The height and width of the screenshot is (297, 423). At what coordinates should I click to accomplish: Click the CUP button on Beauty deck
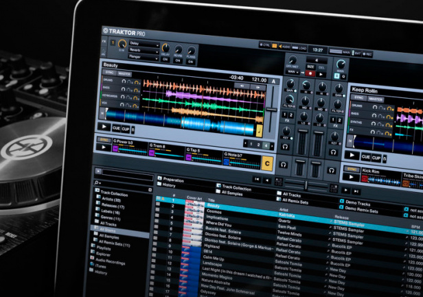tap(126, 129)
